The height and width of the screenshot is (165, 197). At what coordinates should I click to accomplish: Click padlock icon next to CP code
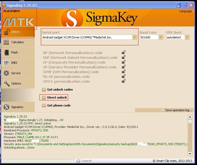pyautogui.click(x=124, y=62)
